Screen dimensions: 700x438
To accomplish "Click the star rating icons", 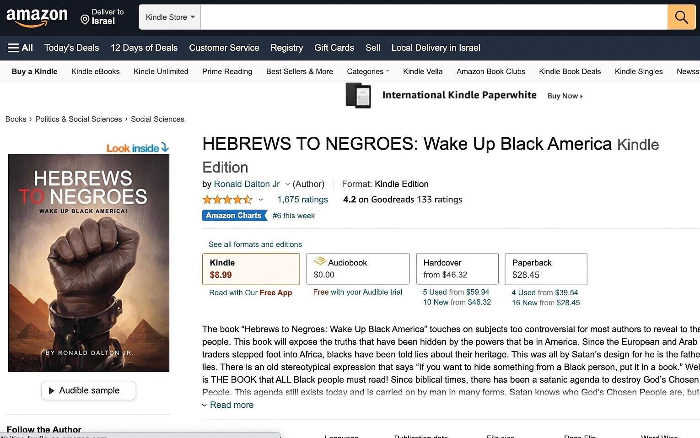I will point(227,200).
